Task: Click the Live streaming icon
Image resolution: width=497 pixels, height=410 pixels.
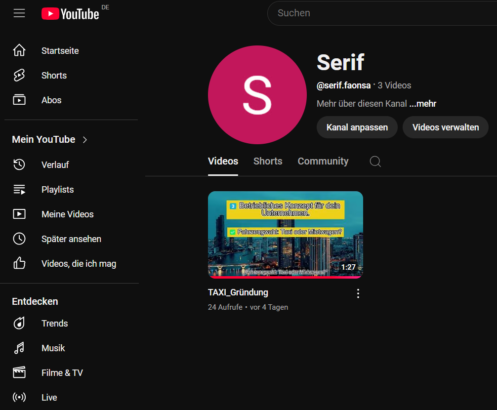Action: [x=19, y=397]
